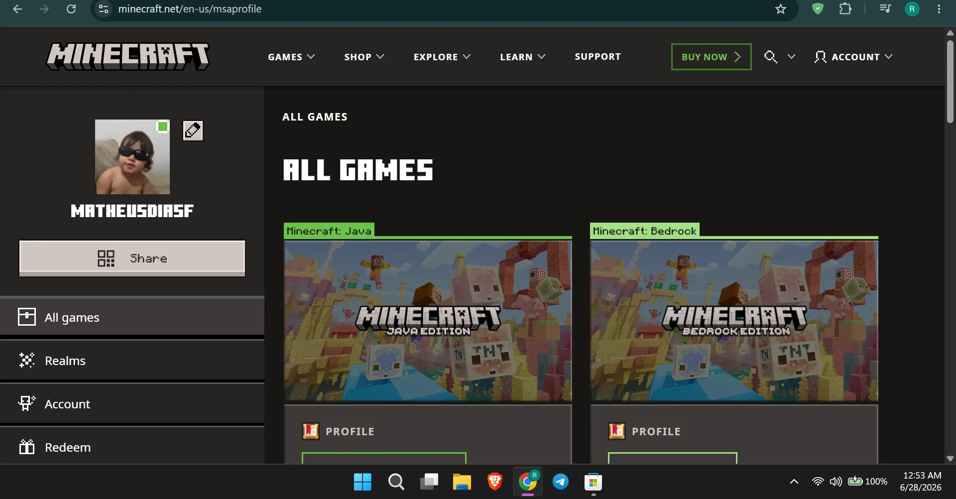Open the Windows Start menu
956x499 pixels.
pos(362,482)
